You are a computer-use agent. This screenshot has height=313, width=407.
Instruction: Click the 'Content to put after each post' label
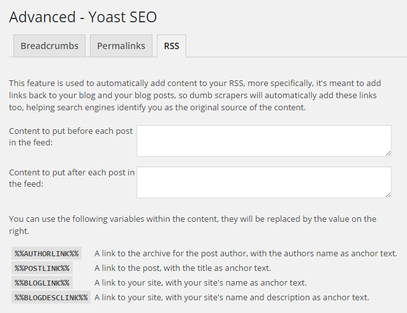pos(71,178)
